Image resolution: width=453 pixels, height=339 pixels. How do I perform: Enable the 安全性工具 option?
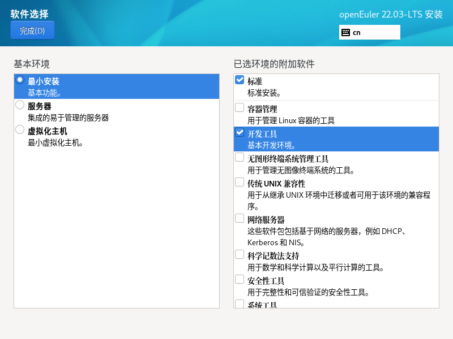point(239,279)
